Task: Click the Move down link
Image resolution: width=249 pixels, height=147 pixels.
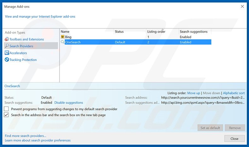Action: click(x=211, y=93)
